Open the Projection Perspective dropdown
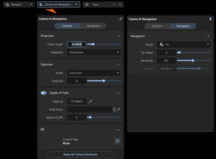This screenshot has height=159, width=216. tap(94, 53)
